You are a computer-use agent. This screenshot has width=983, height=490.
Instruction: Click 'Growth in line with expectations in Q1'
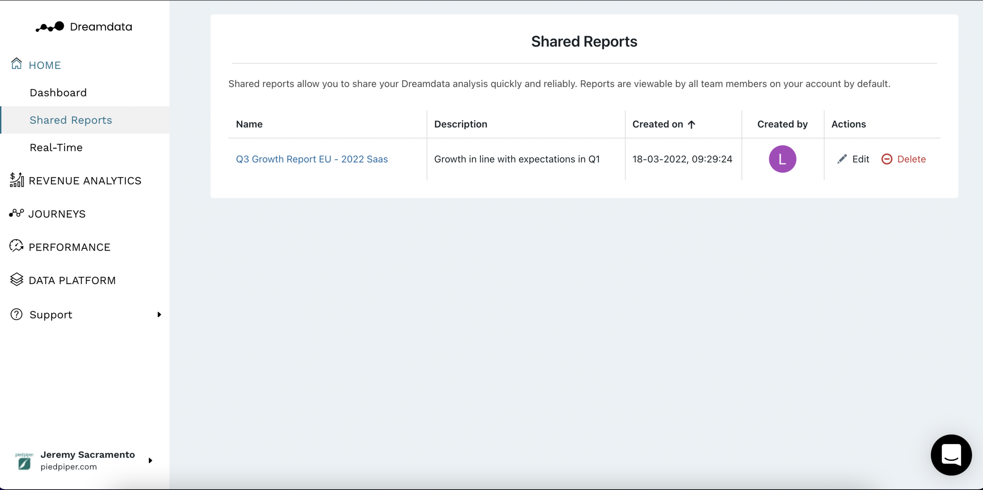click(517, 159)
